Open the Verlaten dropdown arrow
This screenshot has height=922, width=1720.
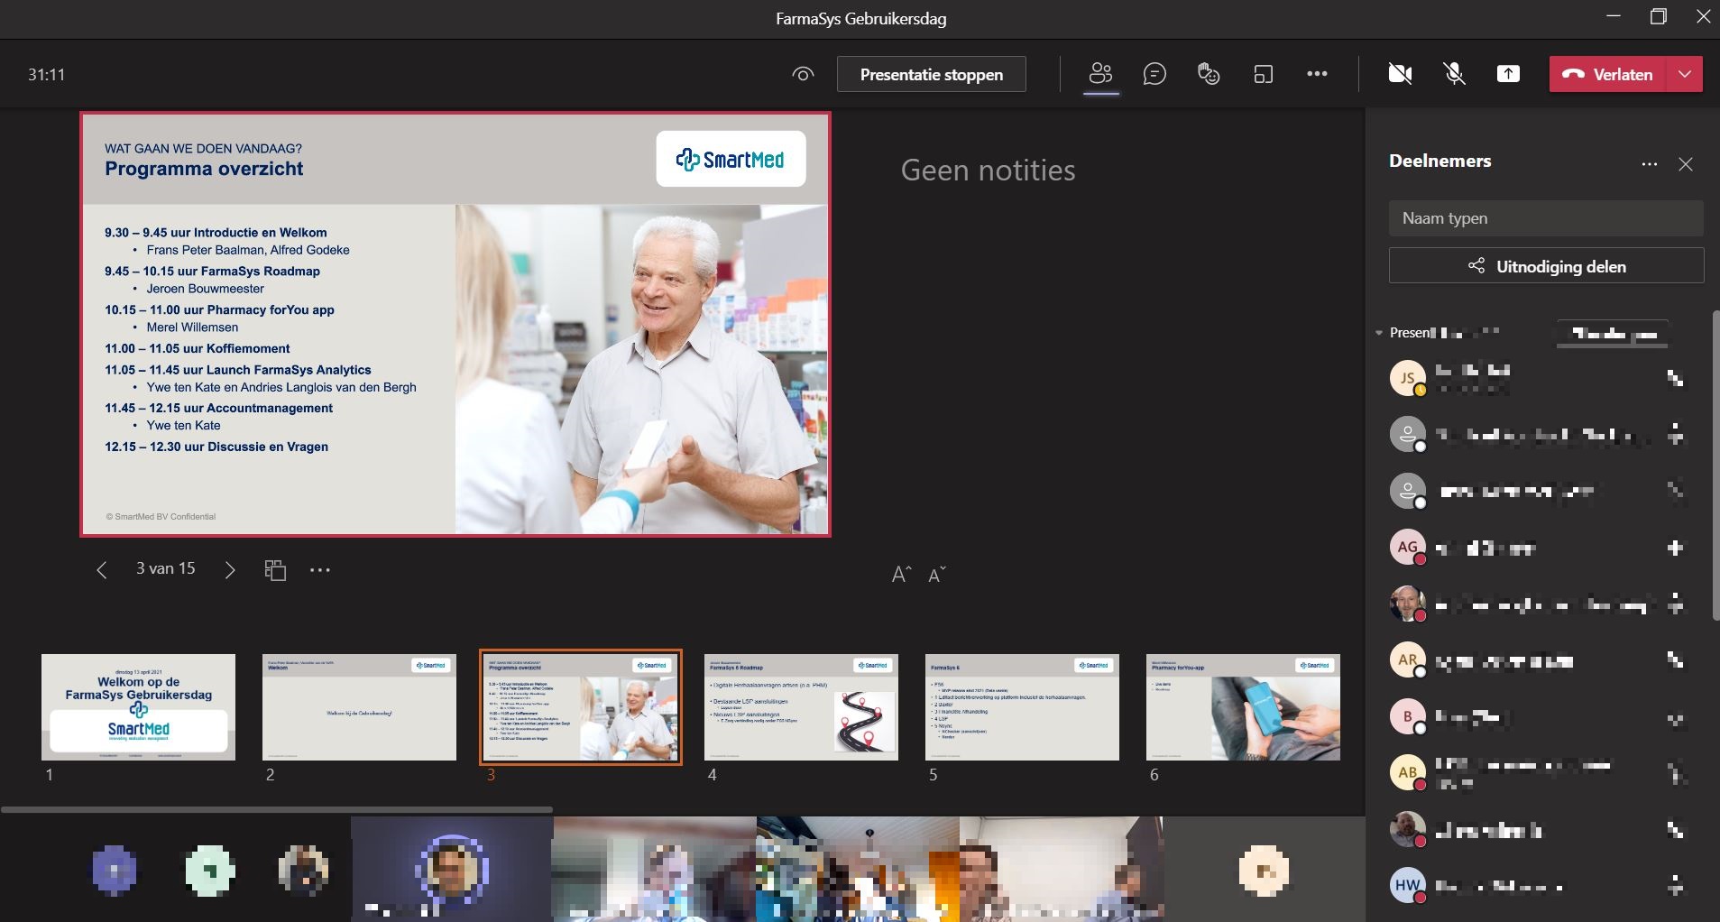(x=1685, y=74)
